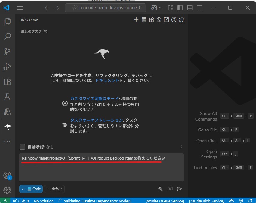Open Roo Code marketplace

point(151,20)
